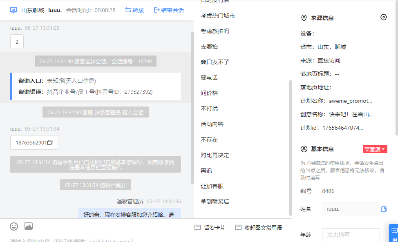
Task: Click the reply bubble starting 好的亲
Action: (x=130, y=213)
